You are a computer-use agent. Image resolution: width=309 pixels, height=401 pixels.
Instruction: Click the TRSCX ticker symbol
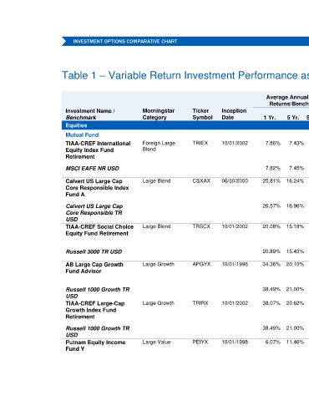click(201, 226)
